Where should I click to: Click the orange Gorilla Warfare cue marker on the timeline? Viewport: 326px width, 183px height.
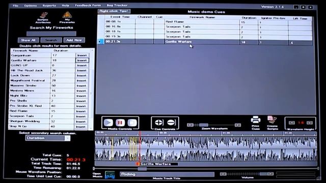[138, 164]
